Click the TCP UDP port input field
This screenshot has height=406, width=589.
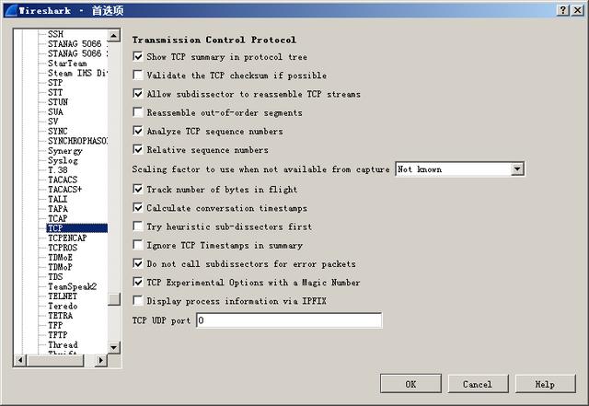pyautogui.click(x=289, y=320)
